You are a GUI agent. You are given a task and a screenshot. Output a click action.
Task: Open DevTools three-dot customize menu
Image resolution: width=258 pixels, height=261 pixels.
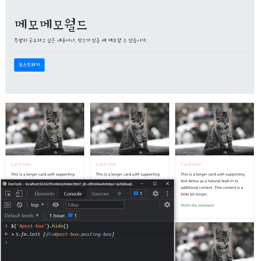pos(167,194)
